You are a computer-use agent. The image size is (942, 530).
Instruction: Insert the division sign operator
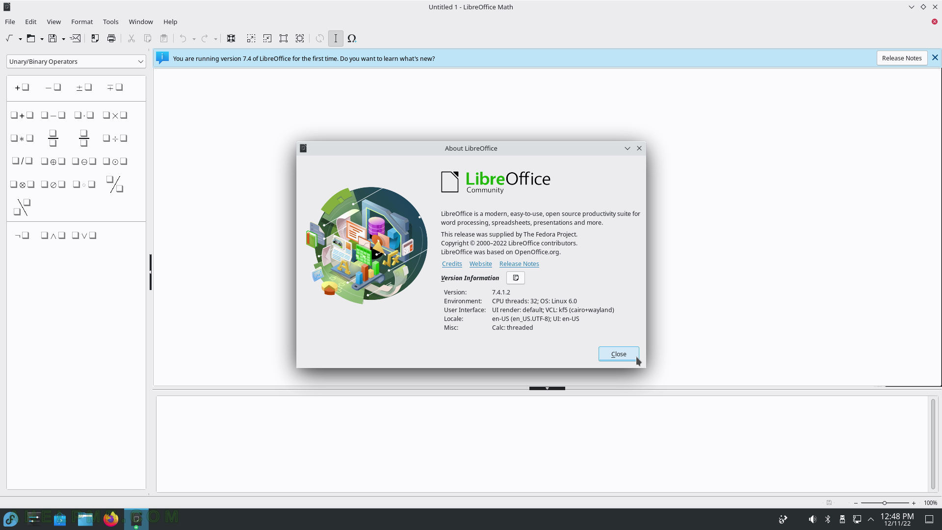point(115,138)
